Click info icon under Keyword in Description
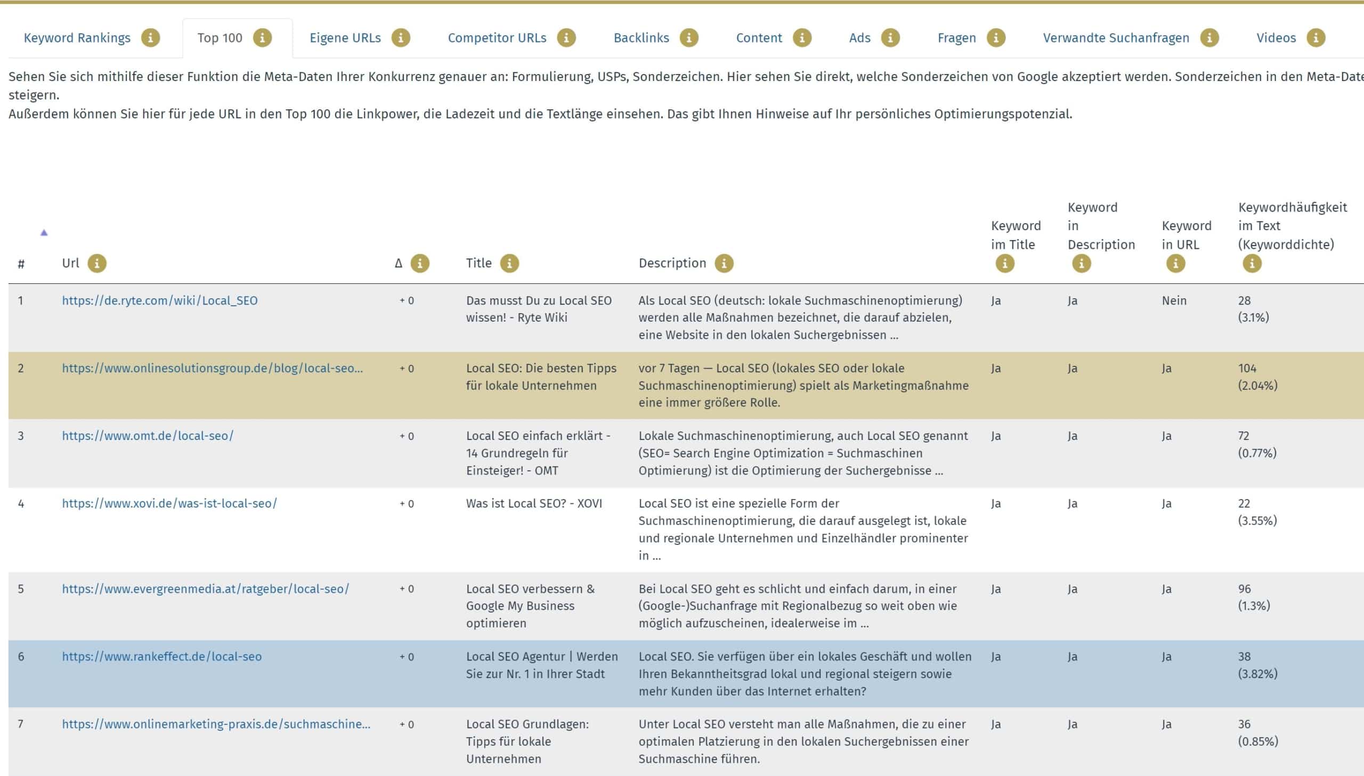Viewport: 1364px width, 776px height. [x=1082, y=263]
